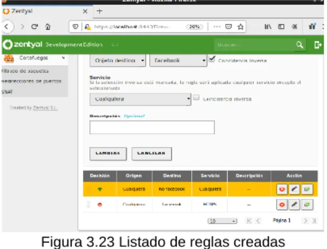
Task: Click the 'Origen' column header
Action: (134, 176)
